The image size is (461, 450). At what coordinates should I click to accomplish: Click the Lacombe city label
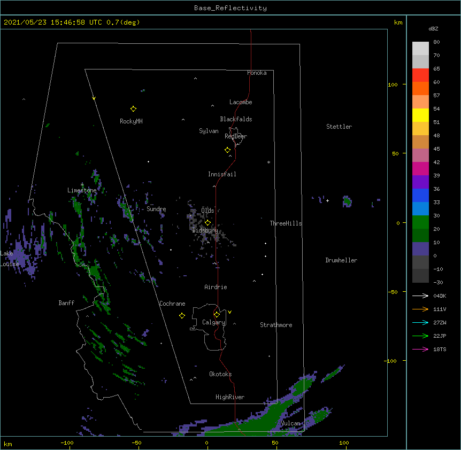(x=241, y=102)
